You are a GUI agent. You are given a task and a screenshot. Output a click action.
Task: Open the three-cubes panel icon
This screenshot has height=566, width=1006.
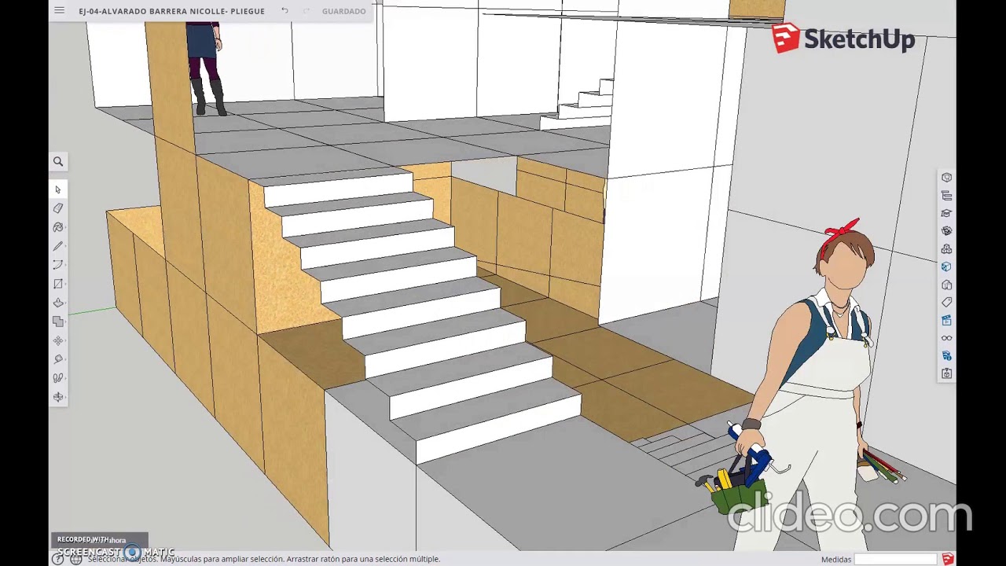(x=946, y=249)
